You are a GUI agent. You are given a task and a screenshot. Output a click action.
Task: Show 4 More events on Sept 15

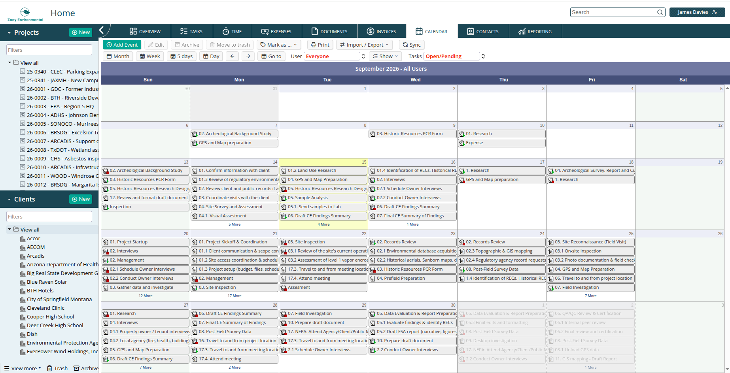pos(323,224)
